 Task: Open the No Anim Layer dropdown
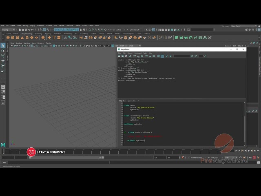pyautogui.click(x=213, y=158)
